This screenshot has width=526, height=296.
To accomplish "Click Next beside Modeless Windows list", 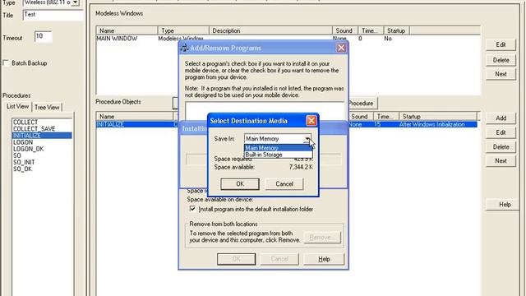I will [x=501, y=74].
